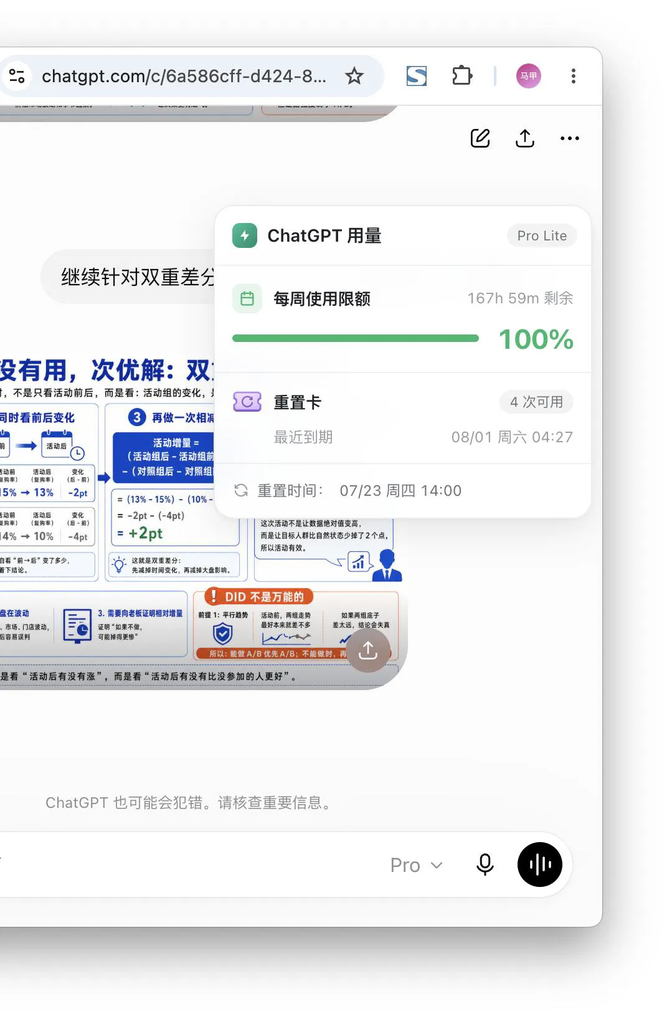The height and width of the screenshot is (1019, 672).
Task: Click the 重置卡 label
Action: 297,402
